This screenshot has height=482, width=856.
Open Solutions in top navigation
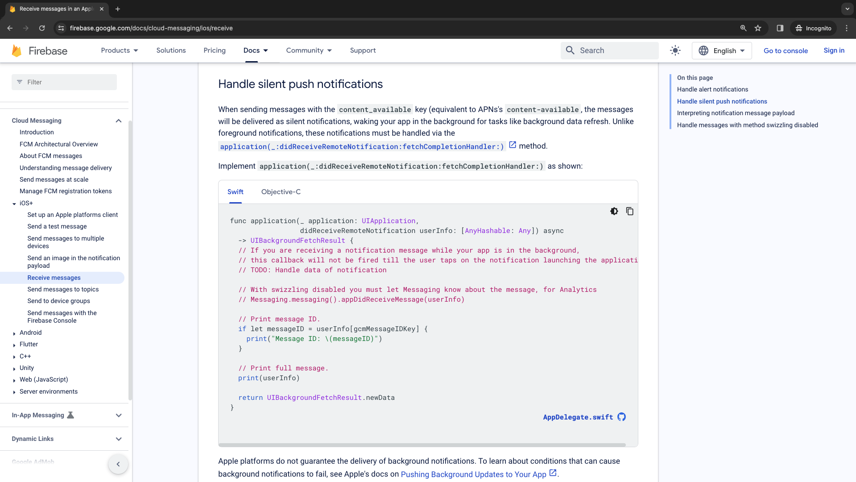171,50
